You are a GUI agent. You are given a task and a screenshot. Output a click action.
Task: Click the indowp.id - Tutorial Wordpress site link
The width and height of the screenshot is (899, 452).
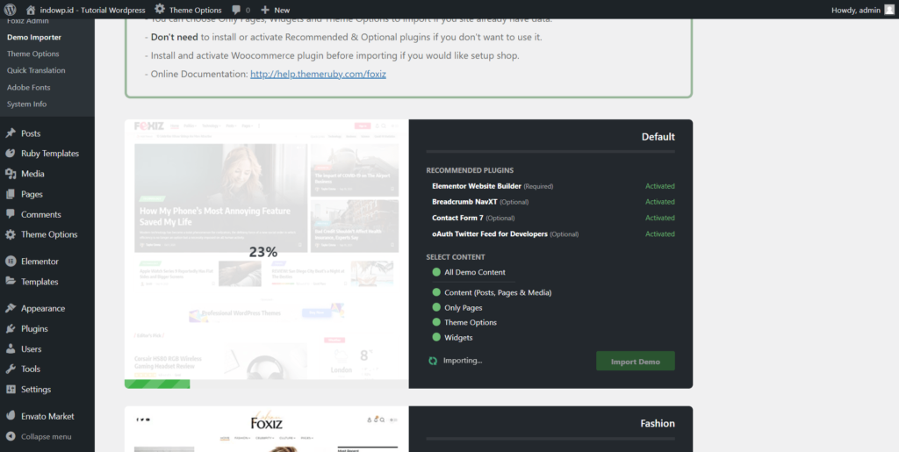(x=92, y=10)
